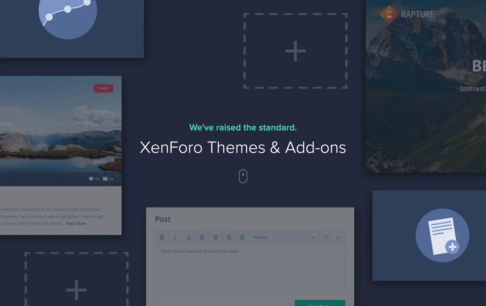This screenshot has width=486, height=306.
Task: Click the red TRAVEL tag
Action: pos(103,88)
